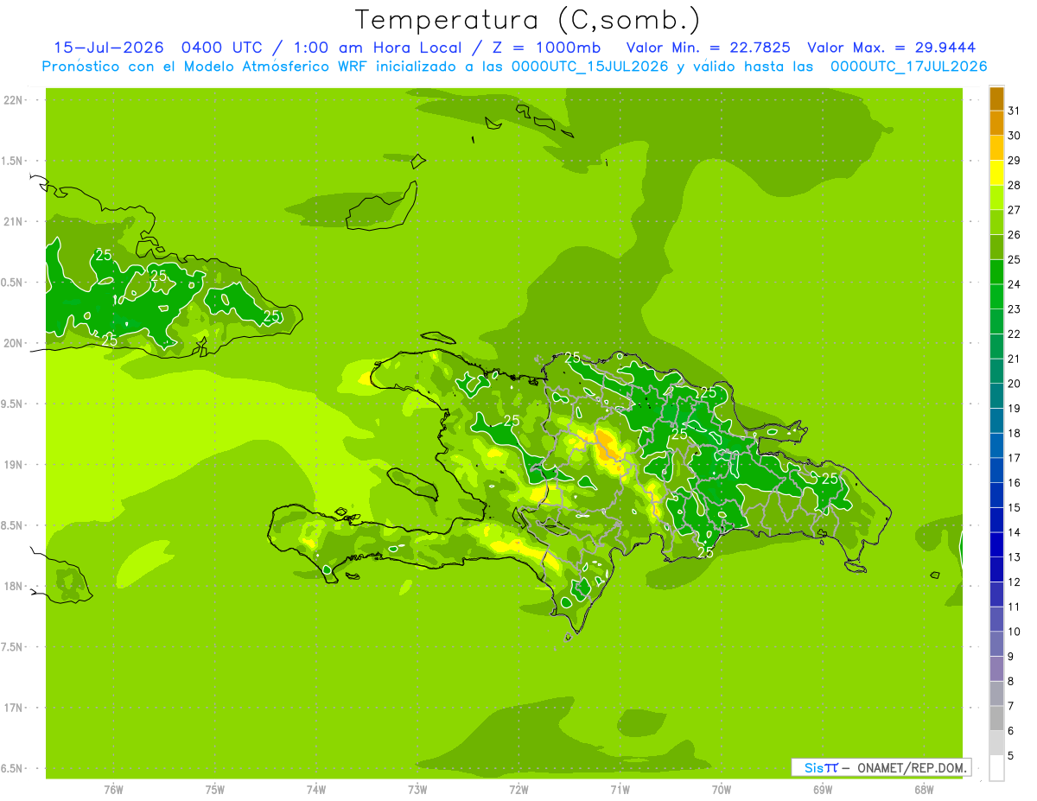The width and height of the screenshot is (1037, 801).
Task: Click the gray legend swatch between 6 and 7
Action: coord(996,719)
